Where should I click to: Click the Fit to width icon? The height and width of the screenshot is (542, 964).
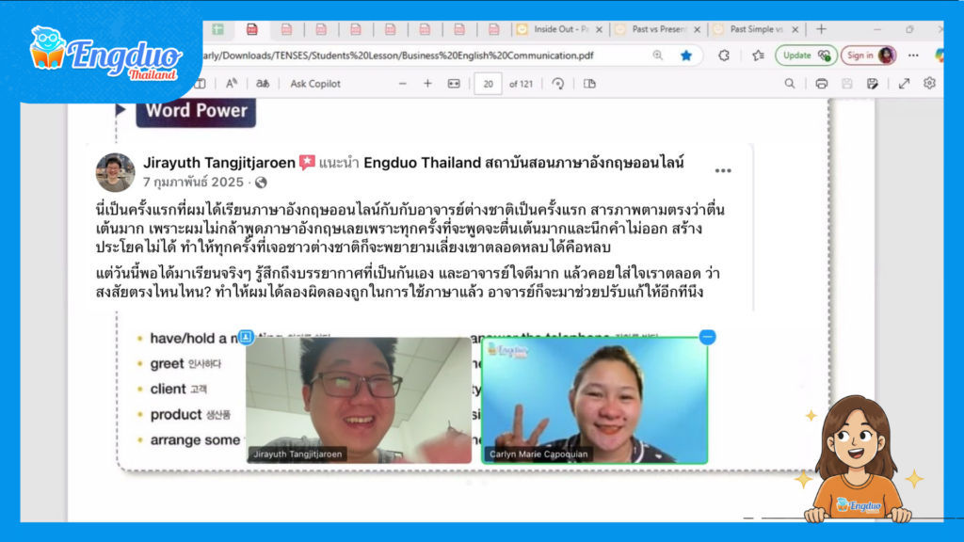coord(454,84)
